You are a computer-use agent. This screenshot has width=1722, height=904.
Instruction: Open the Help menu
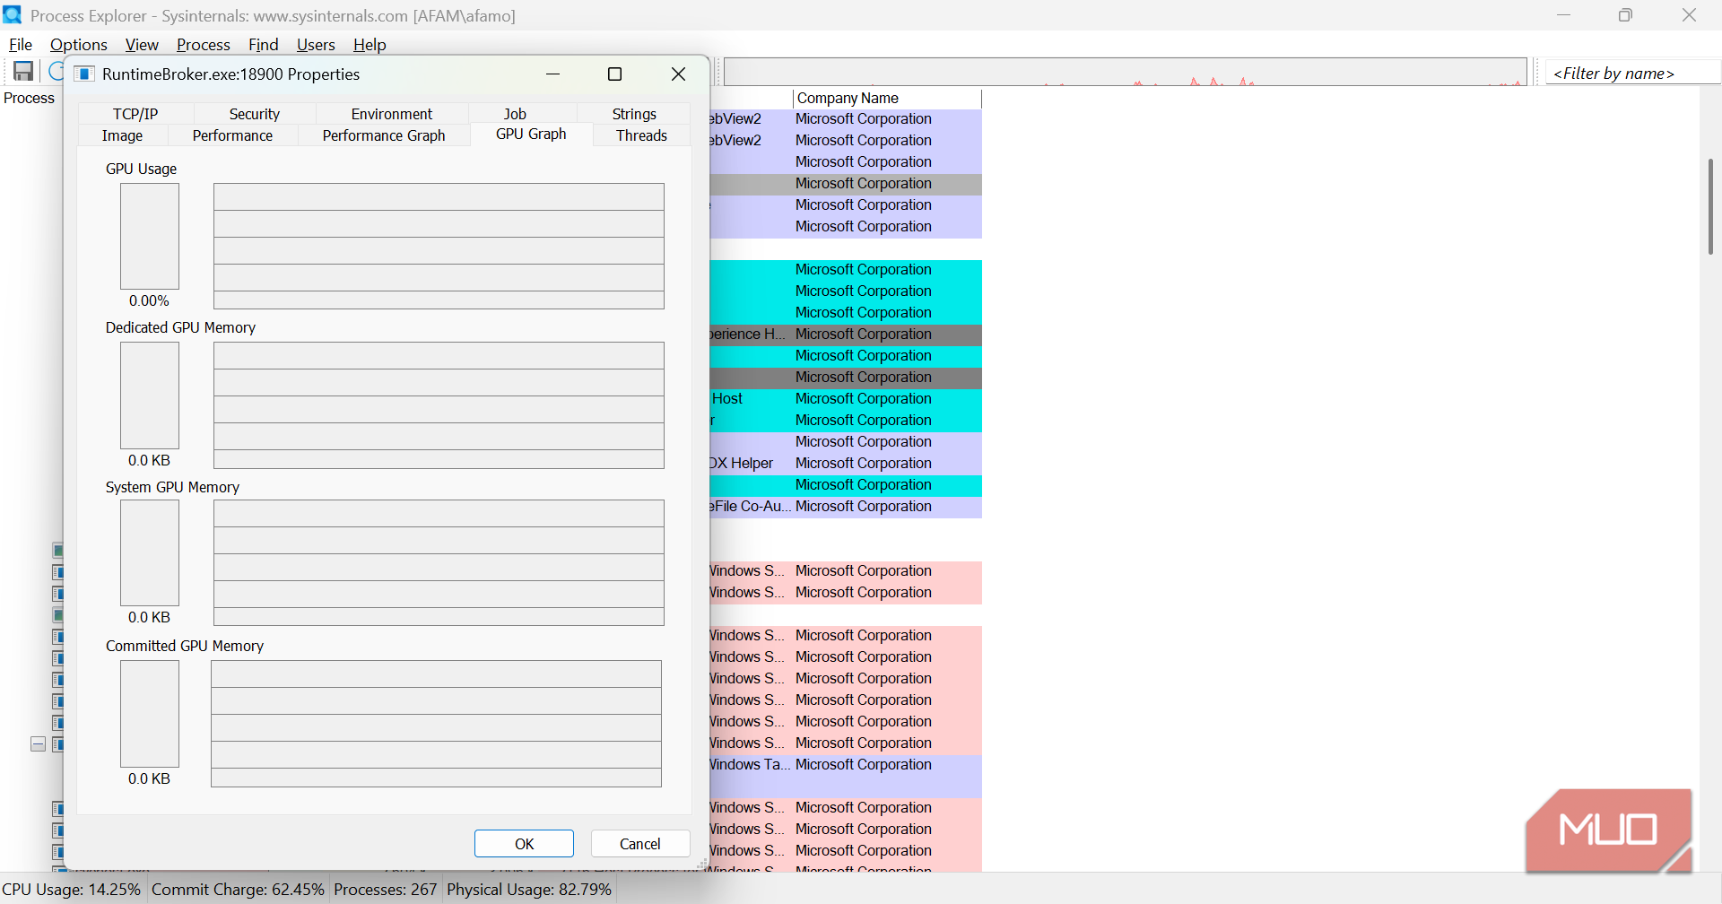[370, 45]
